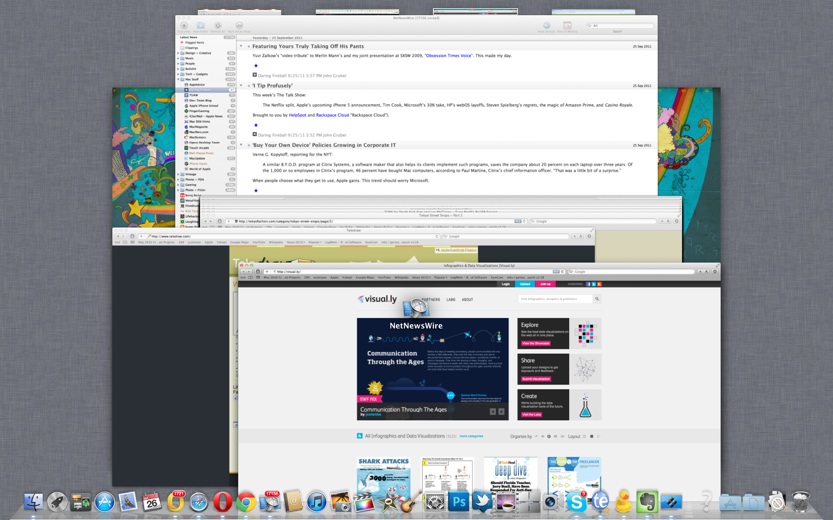Click the Subscribe icon in NetNewsWire toolbar
This screenshot has width=833, height=520.
(184, 26)
